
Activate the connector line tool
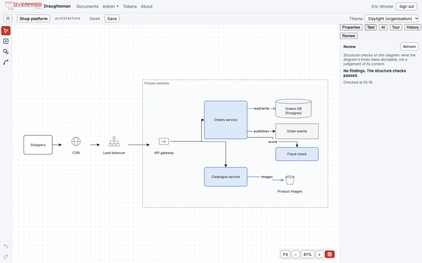pyautogui.click(x=6, y=62)
